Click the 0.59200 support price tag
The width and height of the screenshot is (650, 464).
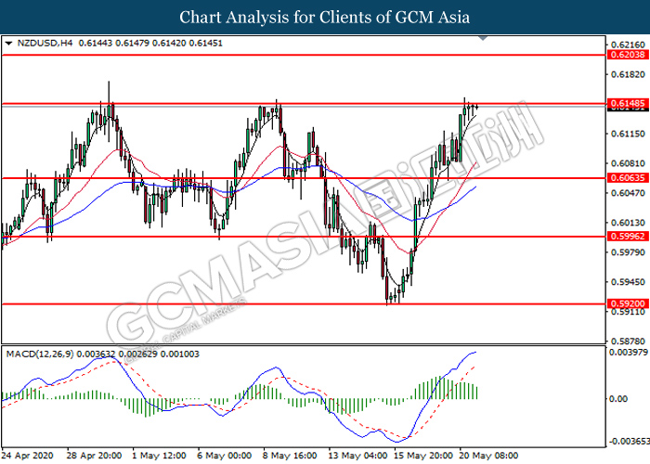(627, 303)
